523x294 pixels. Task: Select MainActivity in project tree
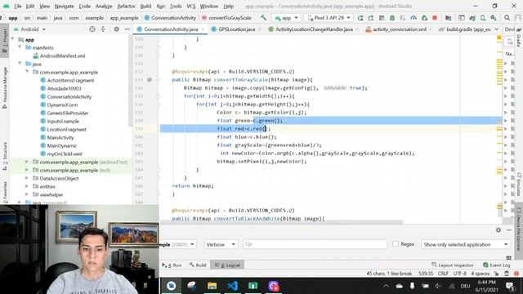pyautogui.click(x=60, y=137)
